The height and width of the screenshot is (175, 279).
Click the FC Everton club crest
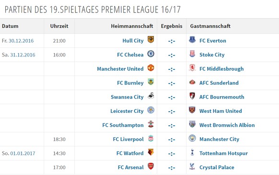tap(192, 40)
